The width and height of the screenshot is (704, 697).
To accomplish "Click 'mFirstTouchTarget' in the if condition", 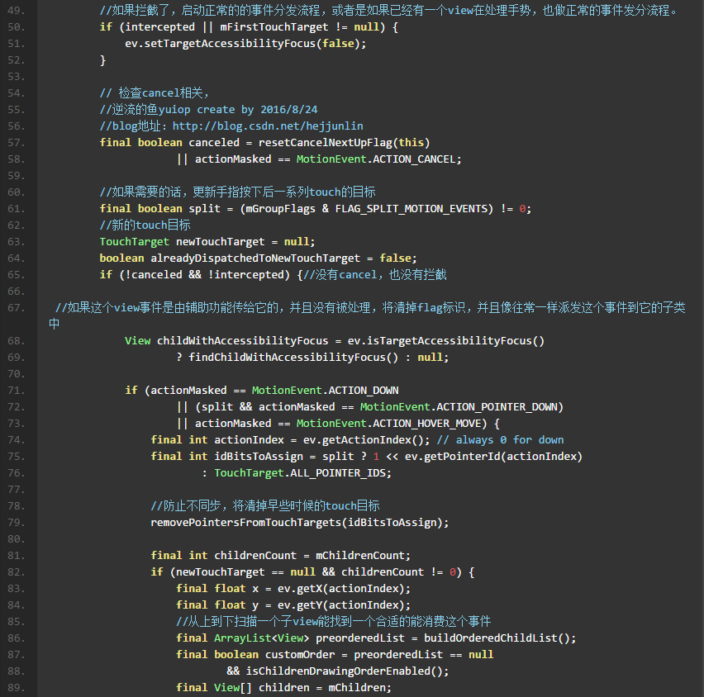I will [x=274, y=27].
